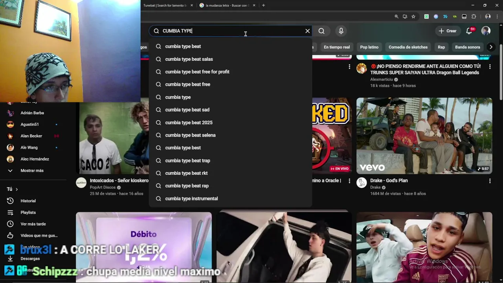Open the Drake God's Plan thumbnail
The height and width of the screenshot is (283, 503).
point(424,136)
